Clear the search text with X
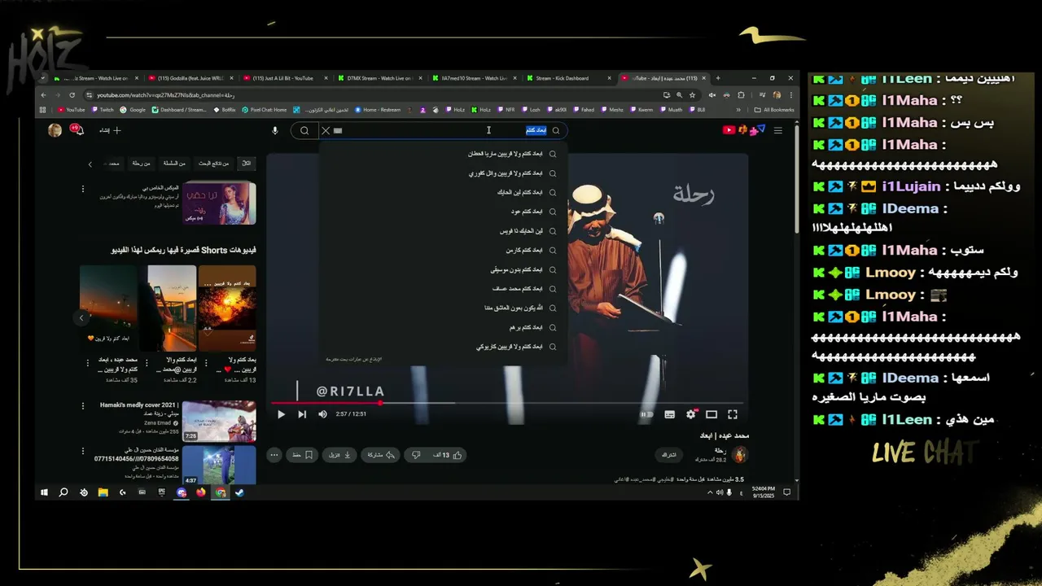Viewport: 1042px width, 586px height. tap(326, 130)
